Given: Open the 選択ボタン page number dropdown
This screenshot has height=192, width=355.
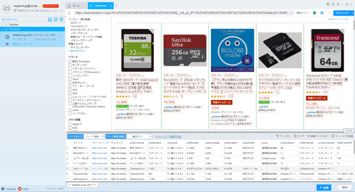Looking at the screenshot, I should [139, 137].
